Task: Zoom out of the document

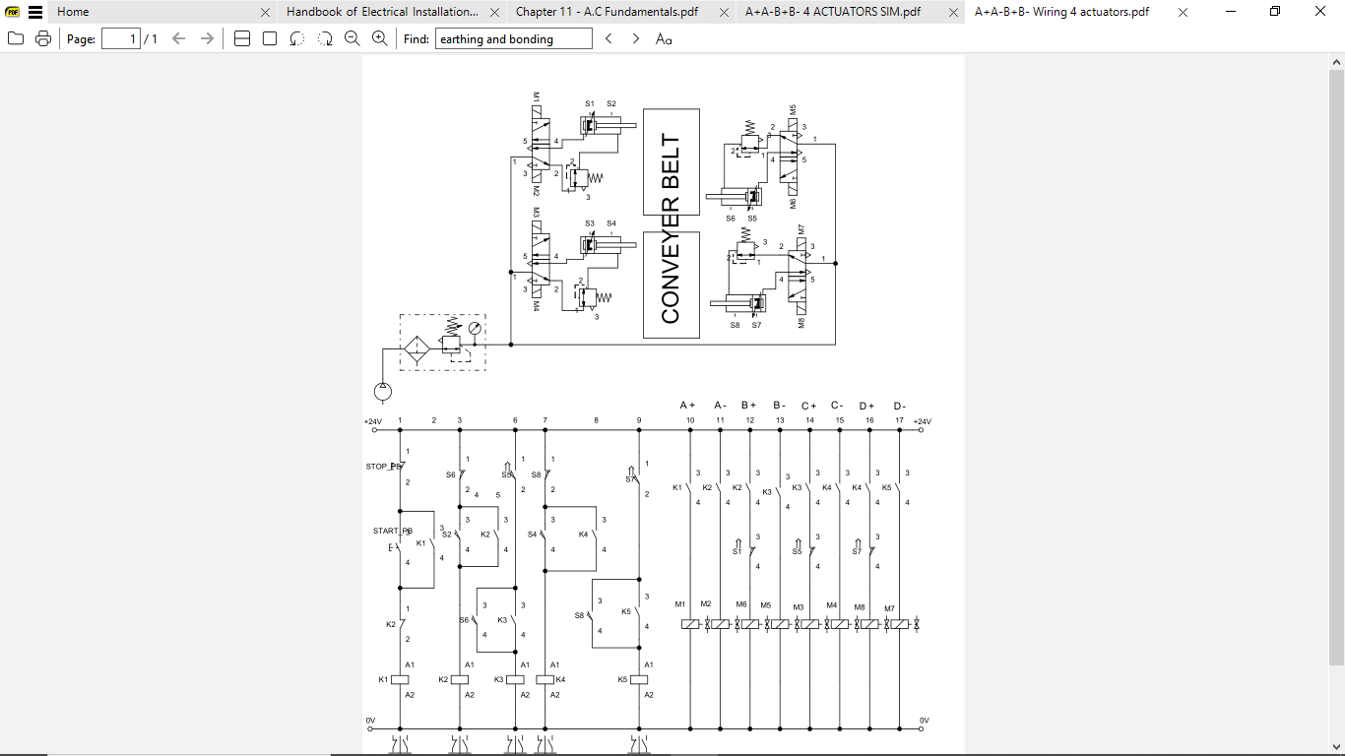Action: (352, 38)
